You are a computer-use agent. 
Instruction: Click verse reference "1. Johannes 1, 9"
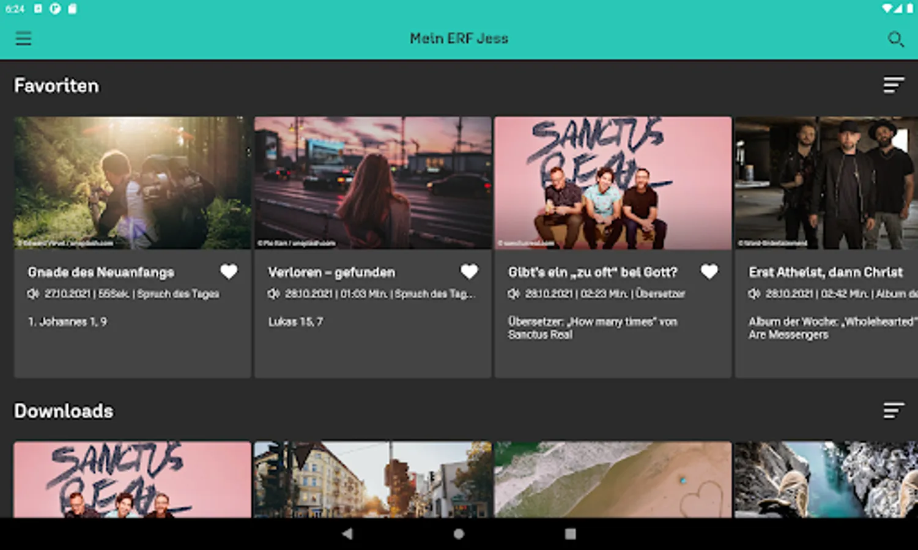[67, 321]
